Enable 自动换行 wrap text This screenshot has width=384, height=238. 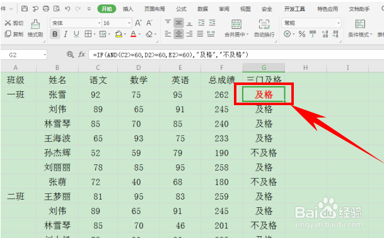point(264,28)
